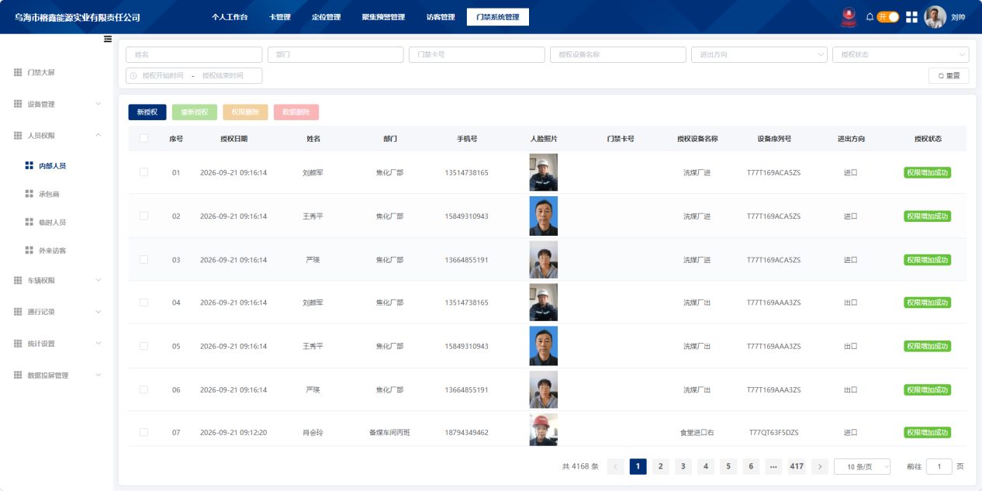The width and height of the screenshot is (982, 491).
Task: Switch to the 定位管理 top tab
Action: click(326, 17)
